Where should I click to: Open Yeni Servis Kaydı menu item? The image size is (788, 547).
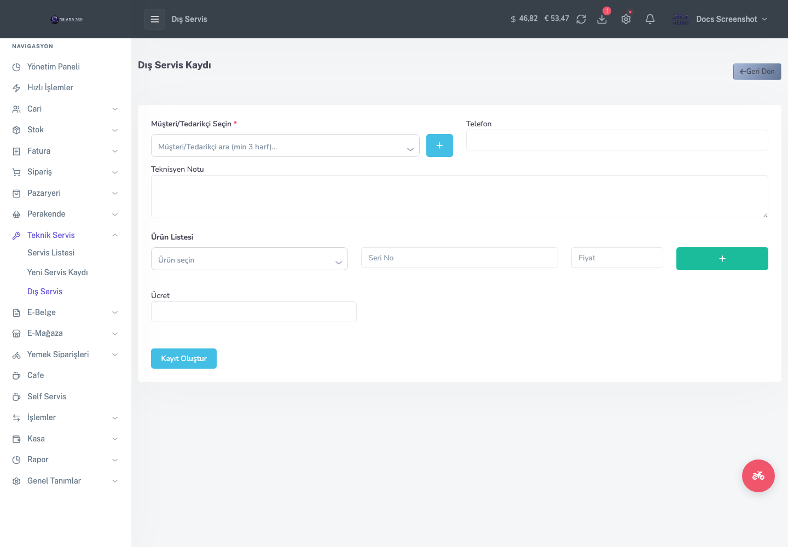(57, 272)
